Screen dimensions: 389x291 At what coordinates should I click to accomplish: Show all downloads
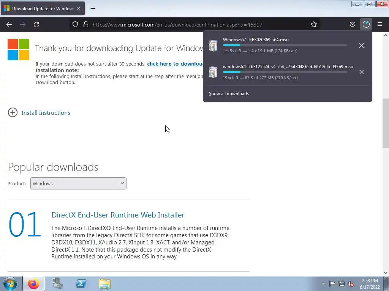[229, 94]
